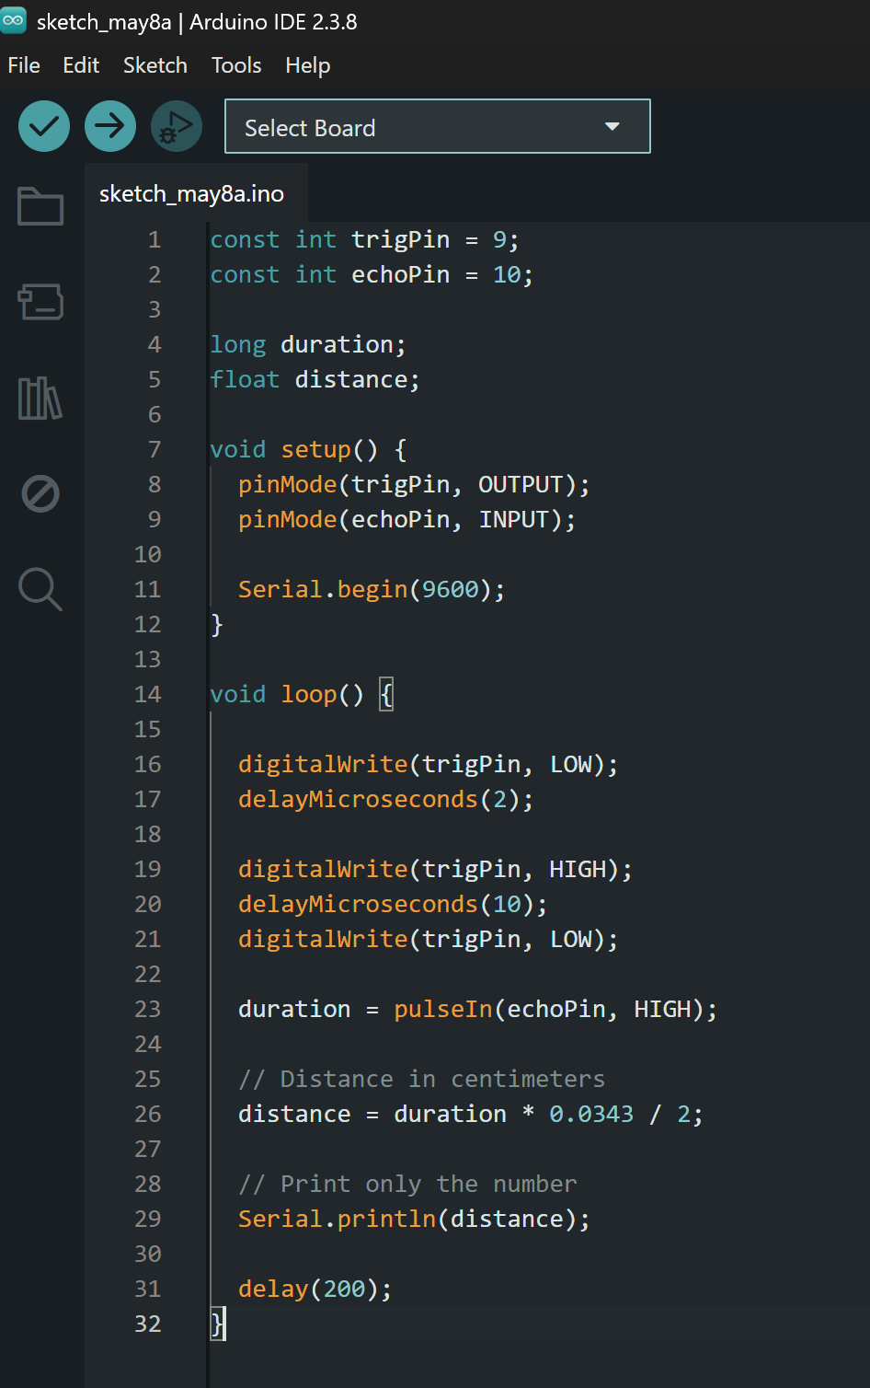Click 'delayMicroseconds(10);' line
Image resolution: width=870 pixels, height=1388 pixels.
click(393, 905)
